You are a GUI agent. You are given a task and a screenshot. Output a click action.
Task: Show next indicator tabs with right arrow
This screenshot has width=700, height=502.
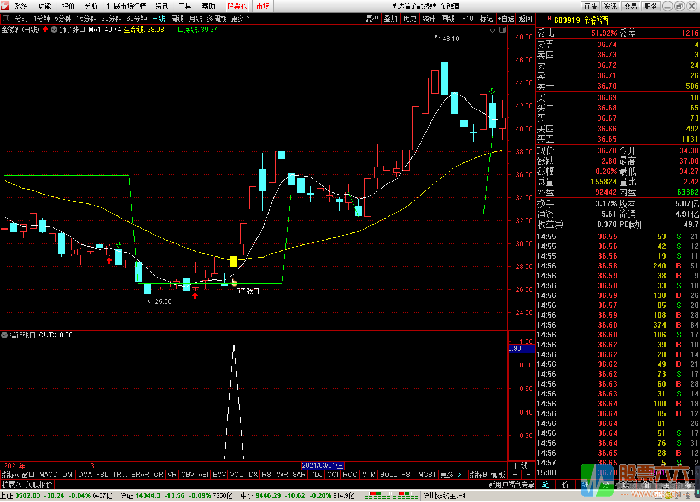coord(459,475)
